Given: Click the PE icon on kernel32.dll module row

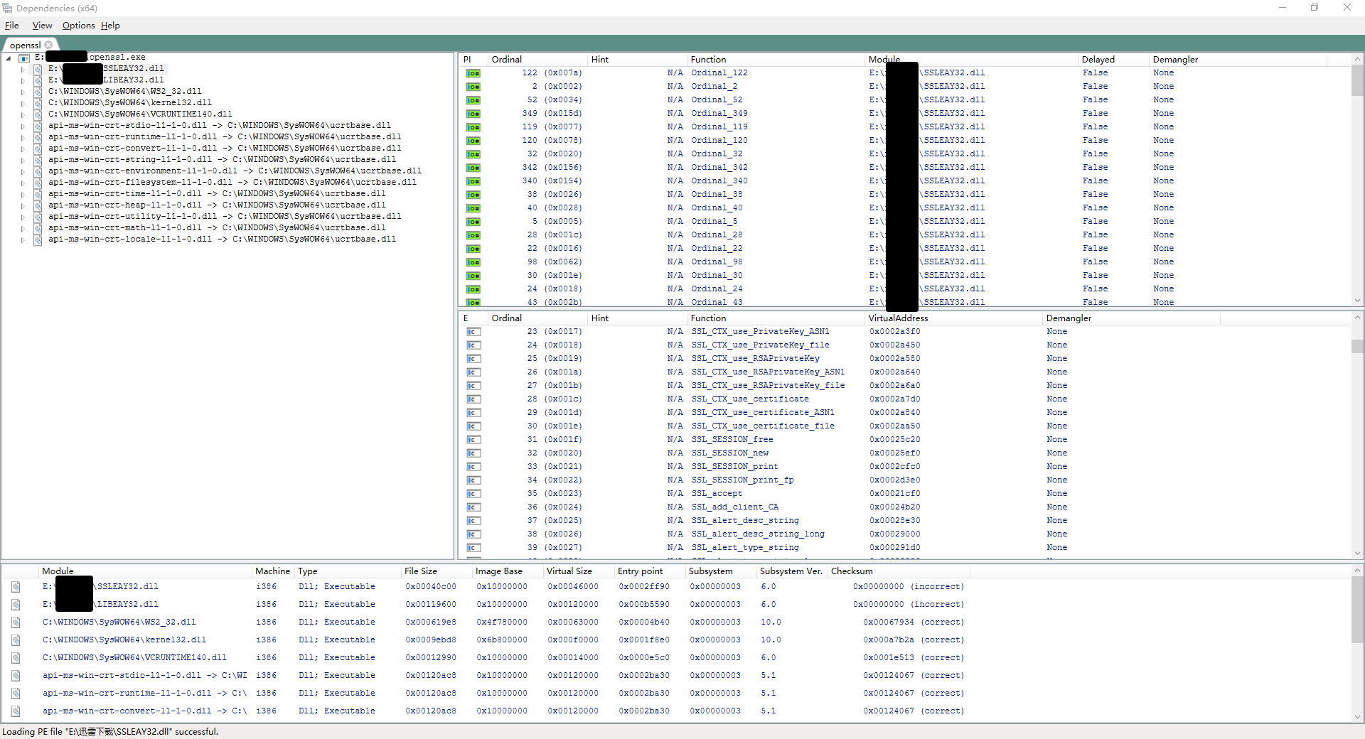Looking at the screenshot, I should click(x=16, y=640).
